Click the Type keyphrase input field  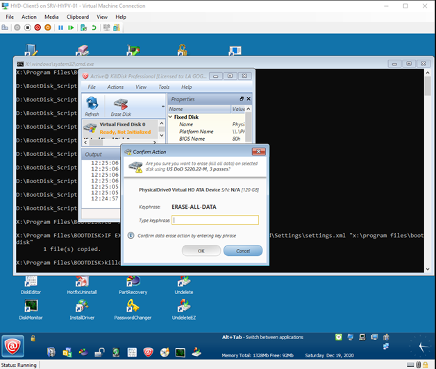point(215,220)
